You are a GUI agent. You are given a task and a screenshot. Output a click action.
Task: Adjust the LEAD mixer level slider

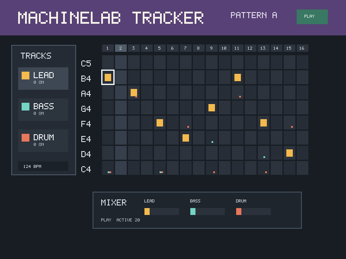(x=161, y=212)
